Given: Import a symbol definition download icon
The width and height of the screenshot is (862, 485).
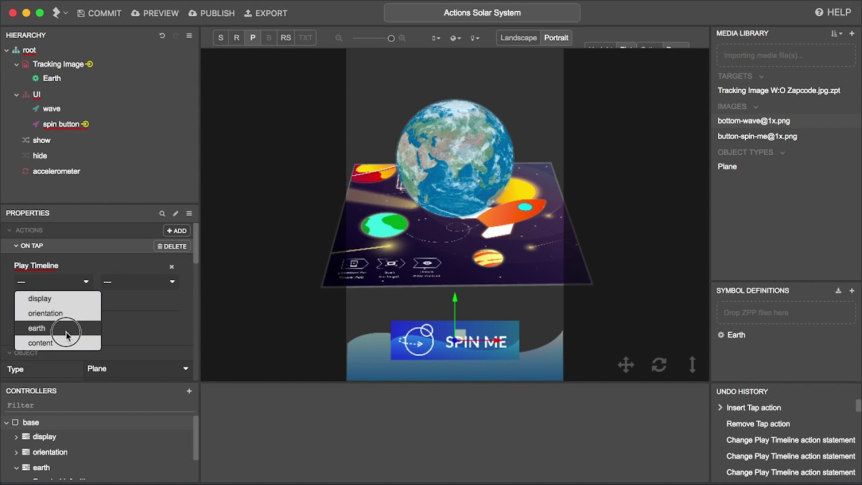Looking at the screenshot, I should (x=838, y=291).
